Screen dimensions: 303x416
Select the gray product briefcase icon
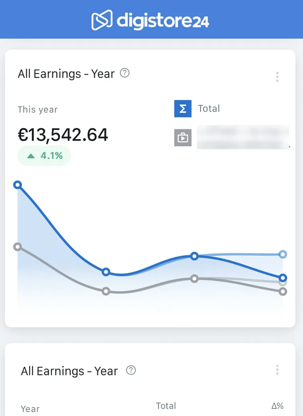point(183,138)
